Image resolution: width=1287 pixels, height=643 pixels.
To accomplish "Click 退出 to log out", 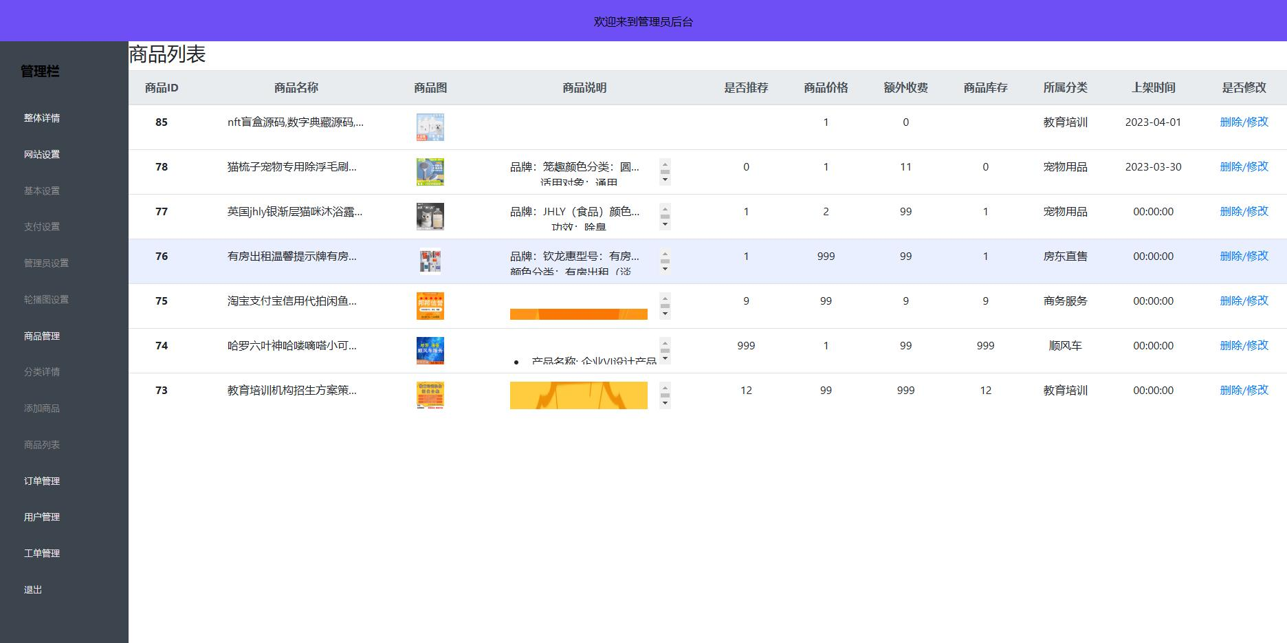I will tap(33, 590).
